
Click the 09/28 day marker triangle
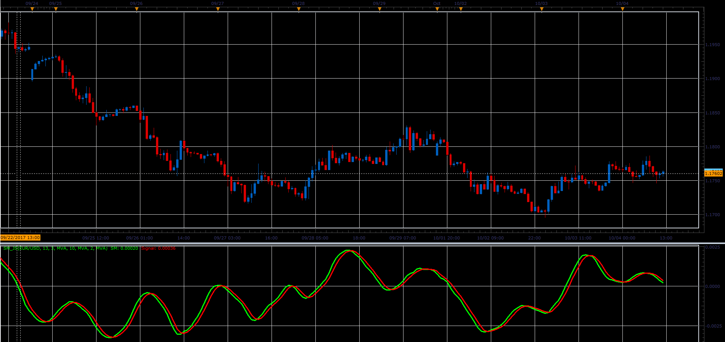coord(299,9)
